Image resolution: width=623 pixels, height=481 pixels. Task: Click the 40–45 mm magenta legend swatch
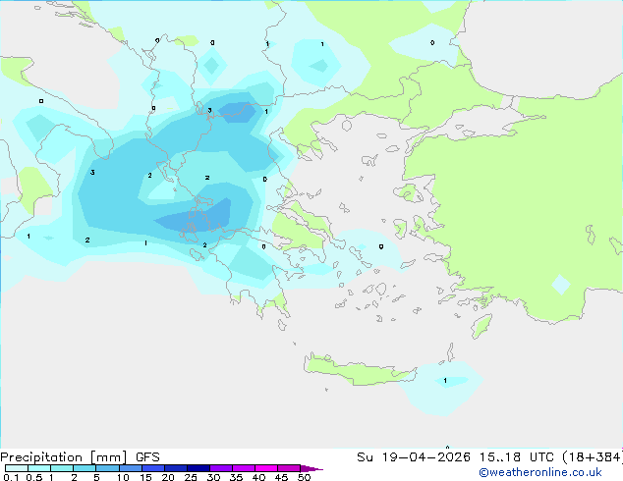click(266, 468)
